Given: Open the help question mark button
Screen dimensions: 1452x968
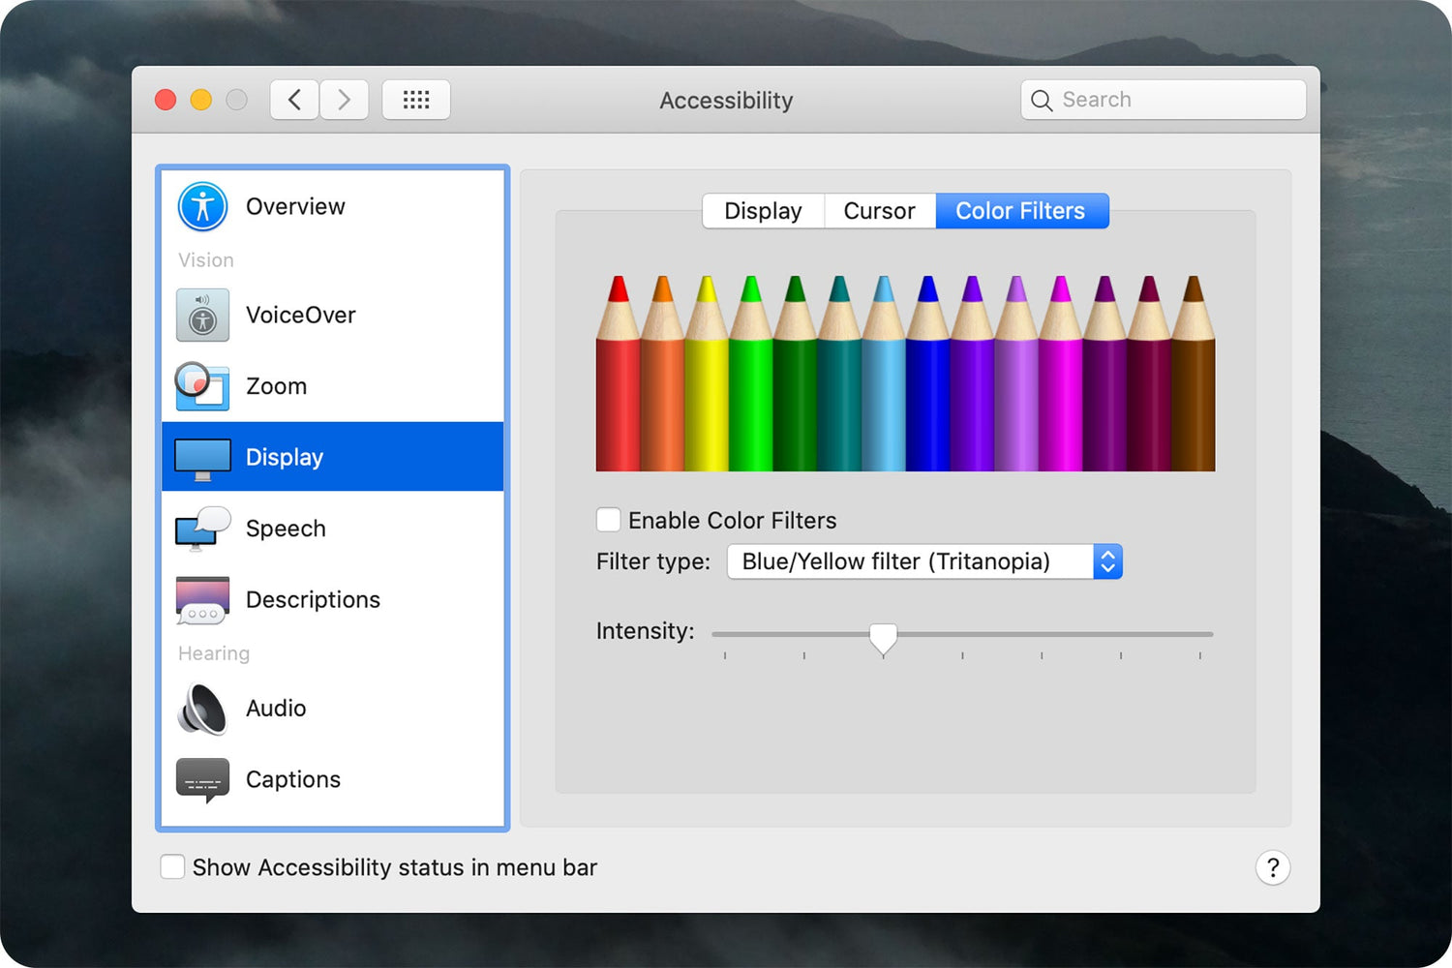Looking at the screenshot, I should click(x=1273, y=867).
